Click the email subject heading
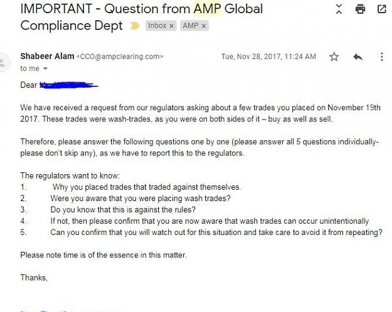This screenshot has height=312, width=392. [x=142, y=18]
